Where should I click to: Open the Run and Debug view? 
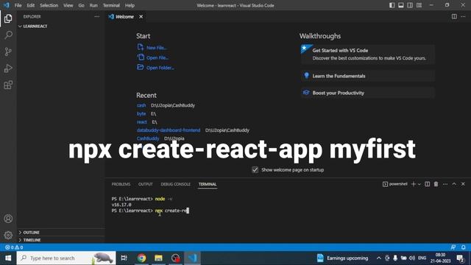tap(8, 68)
